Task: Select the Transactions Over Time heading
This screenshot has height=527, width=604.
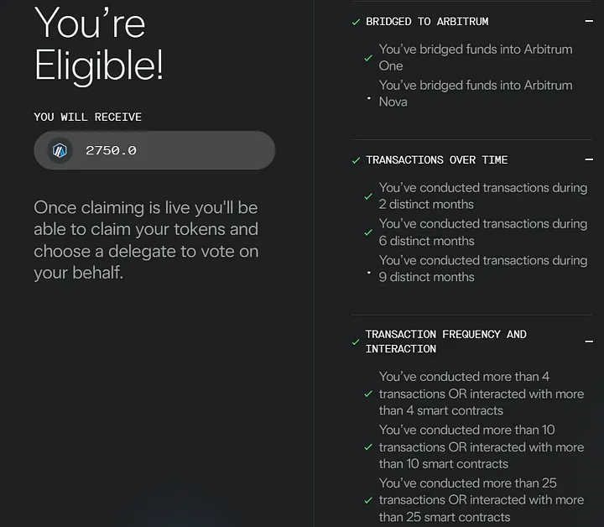Action: (x=437, y=160)
